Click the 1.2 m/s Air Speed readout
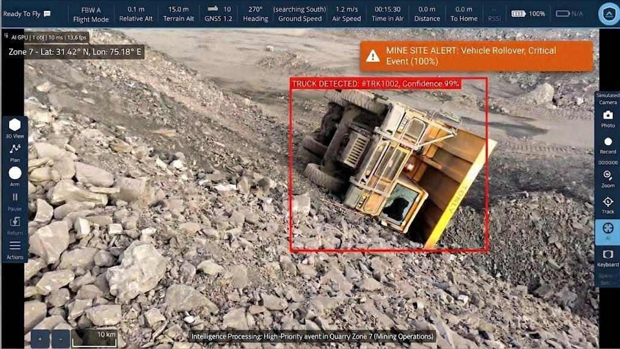The width and height of the screenshot is (620, 349). [346, 14]
